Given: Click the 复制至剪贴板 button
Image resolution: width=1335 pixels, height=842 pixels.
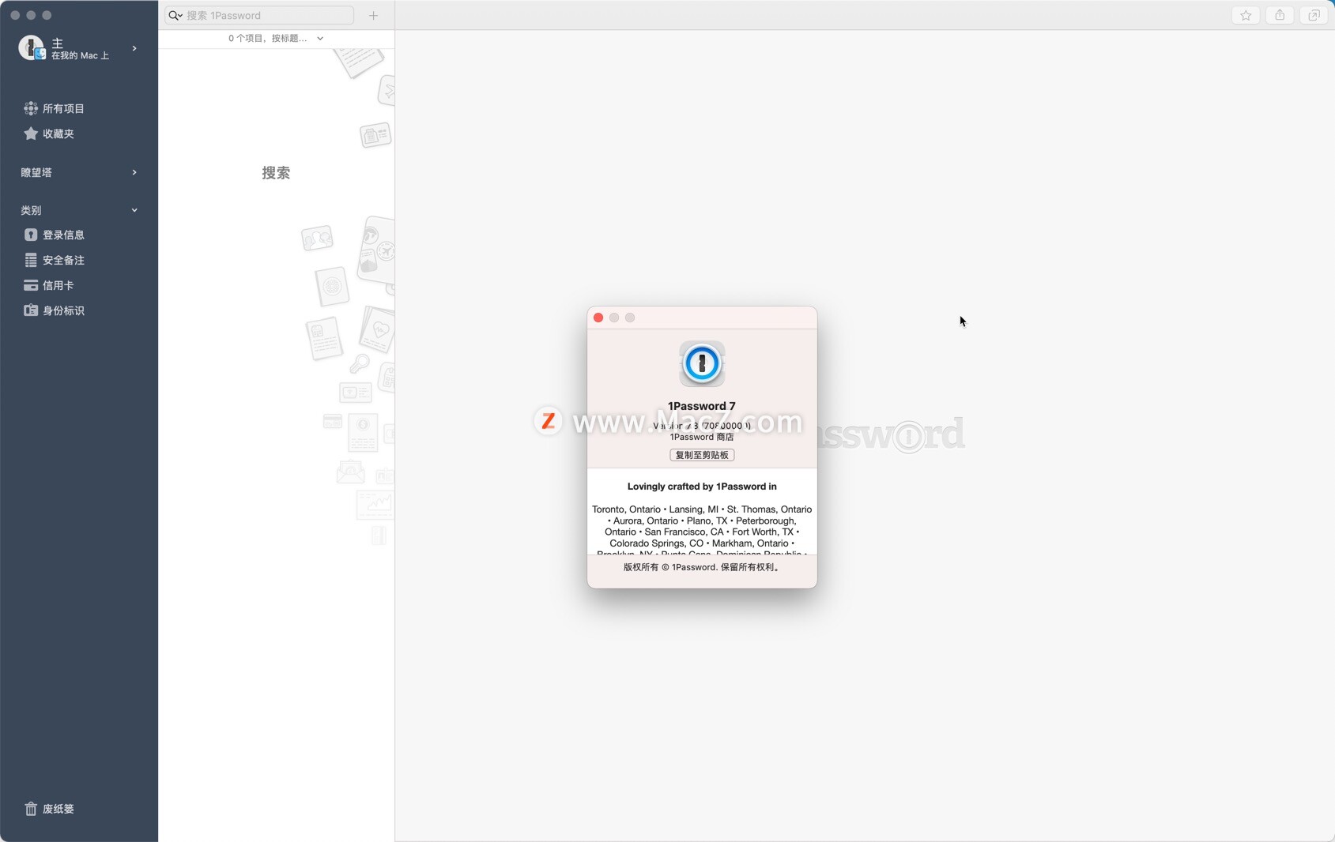Looking at the screenshot, I should tap(702, 455).
